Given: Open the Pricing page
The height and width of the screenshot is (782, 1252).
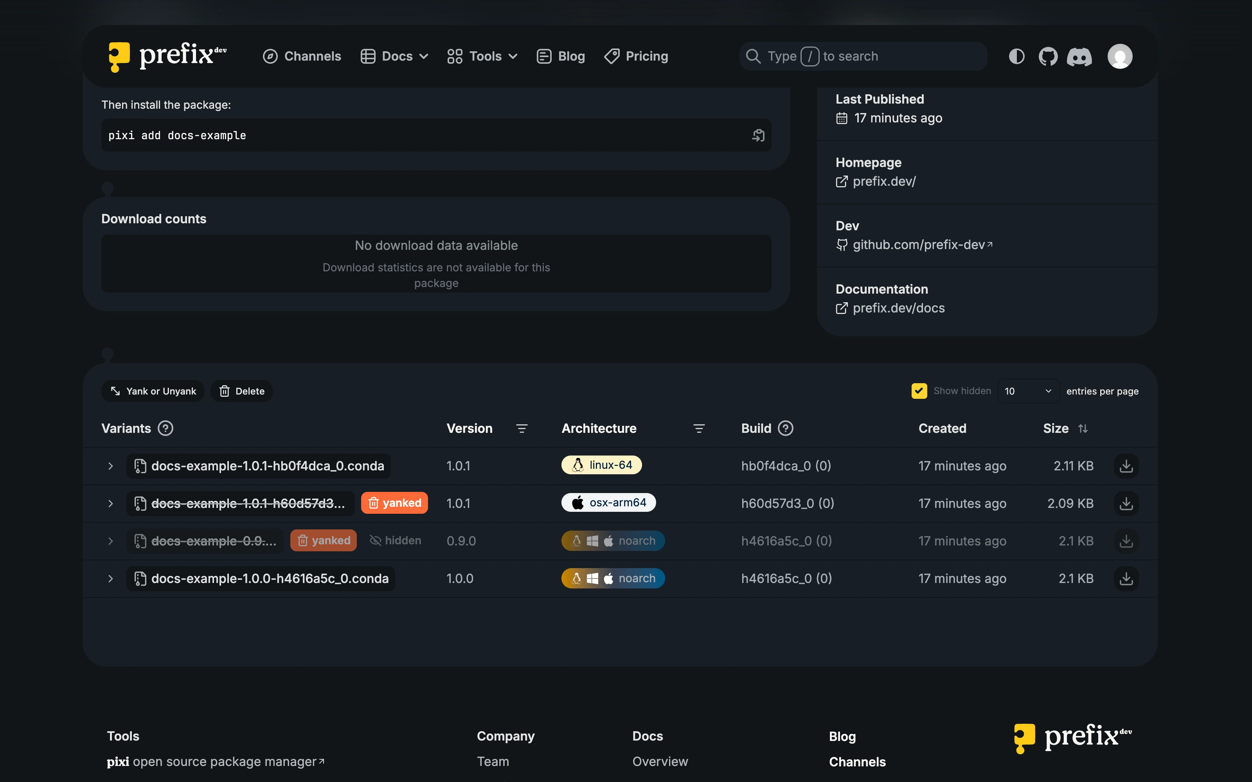Looking at the screenshot, I should (x=636, y=56).
